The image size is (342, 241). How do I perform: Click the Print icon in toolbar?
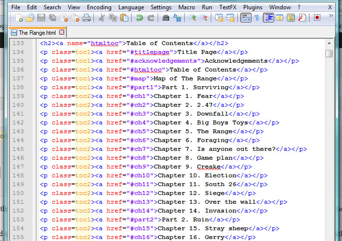[86, 18]
